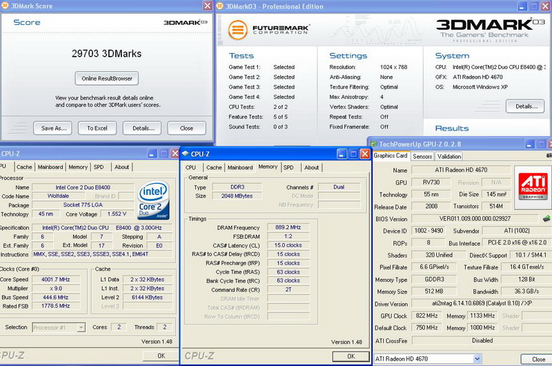Click the Shaders 320 Unified field
This screenshot has height=366, width=552.
(439, 255)
